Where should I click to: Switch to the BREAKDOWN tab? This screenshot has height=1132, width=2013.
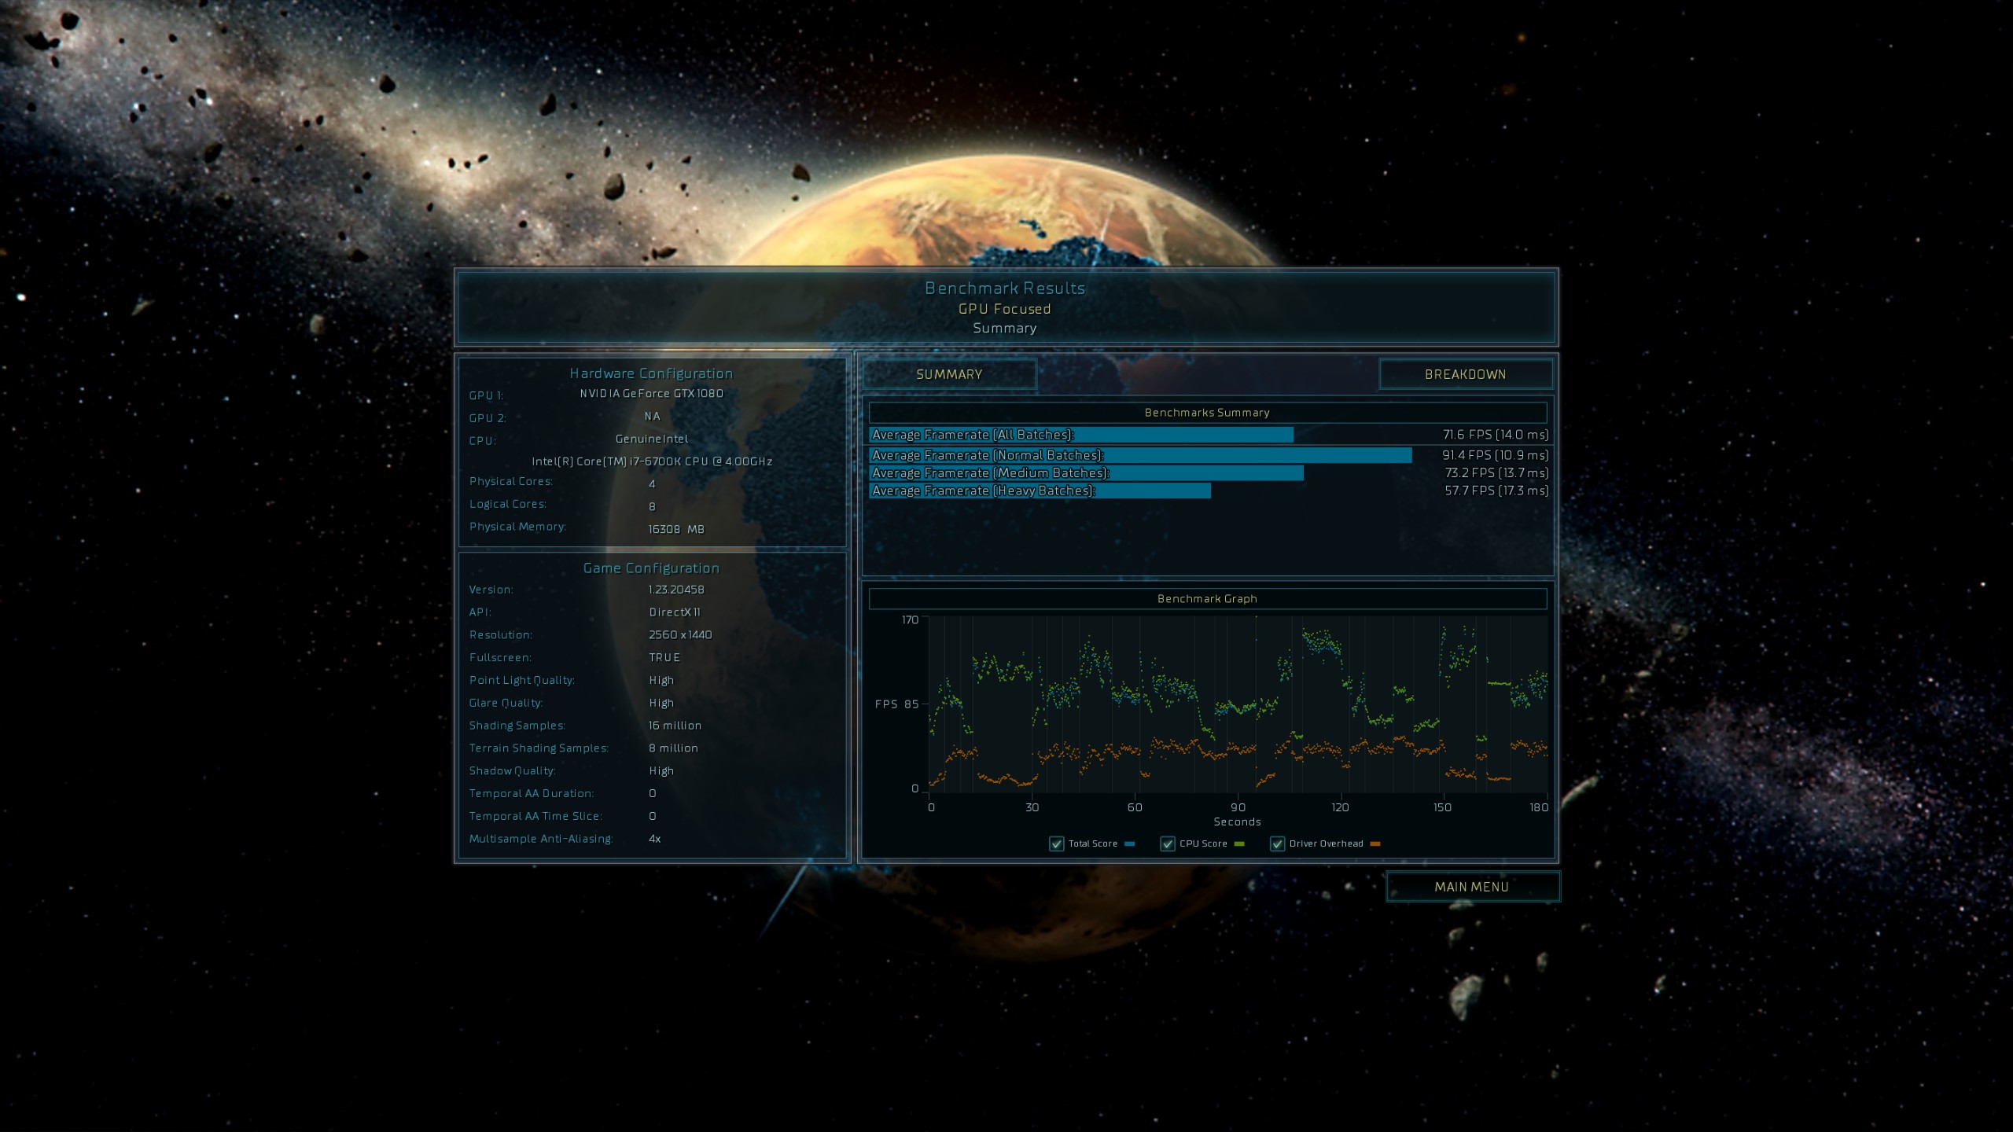click(1465, 374)
